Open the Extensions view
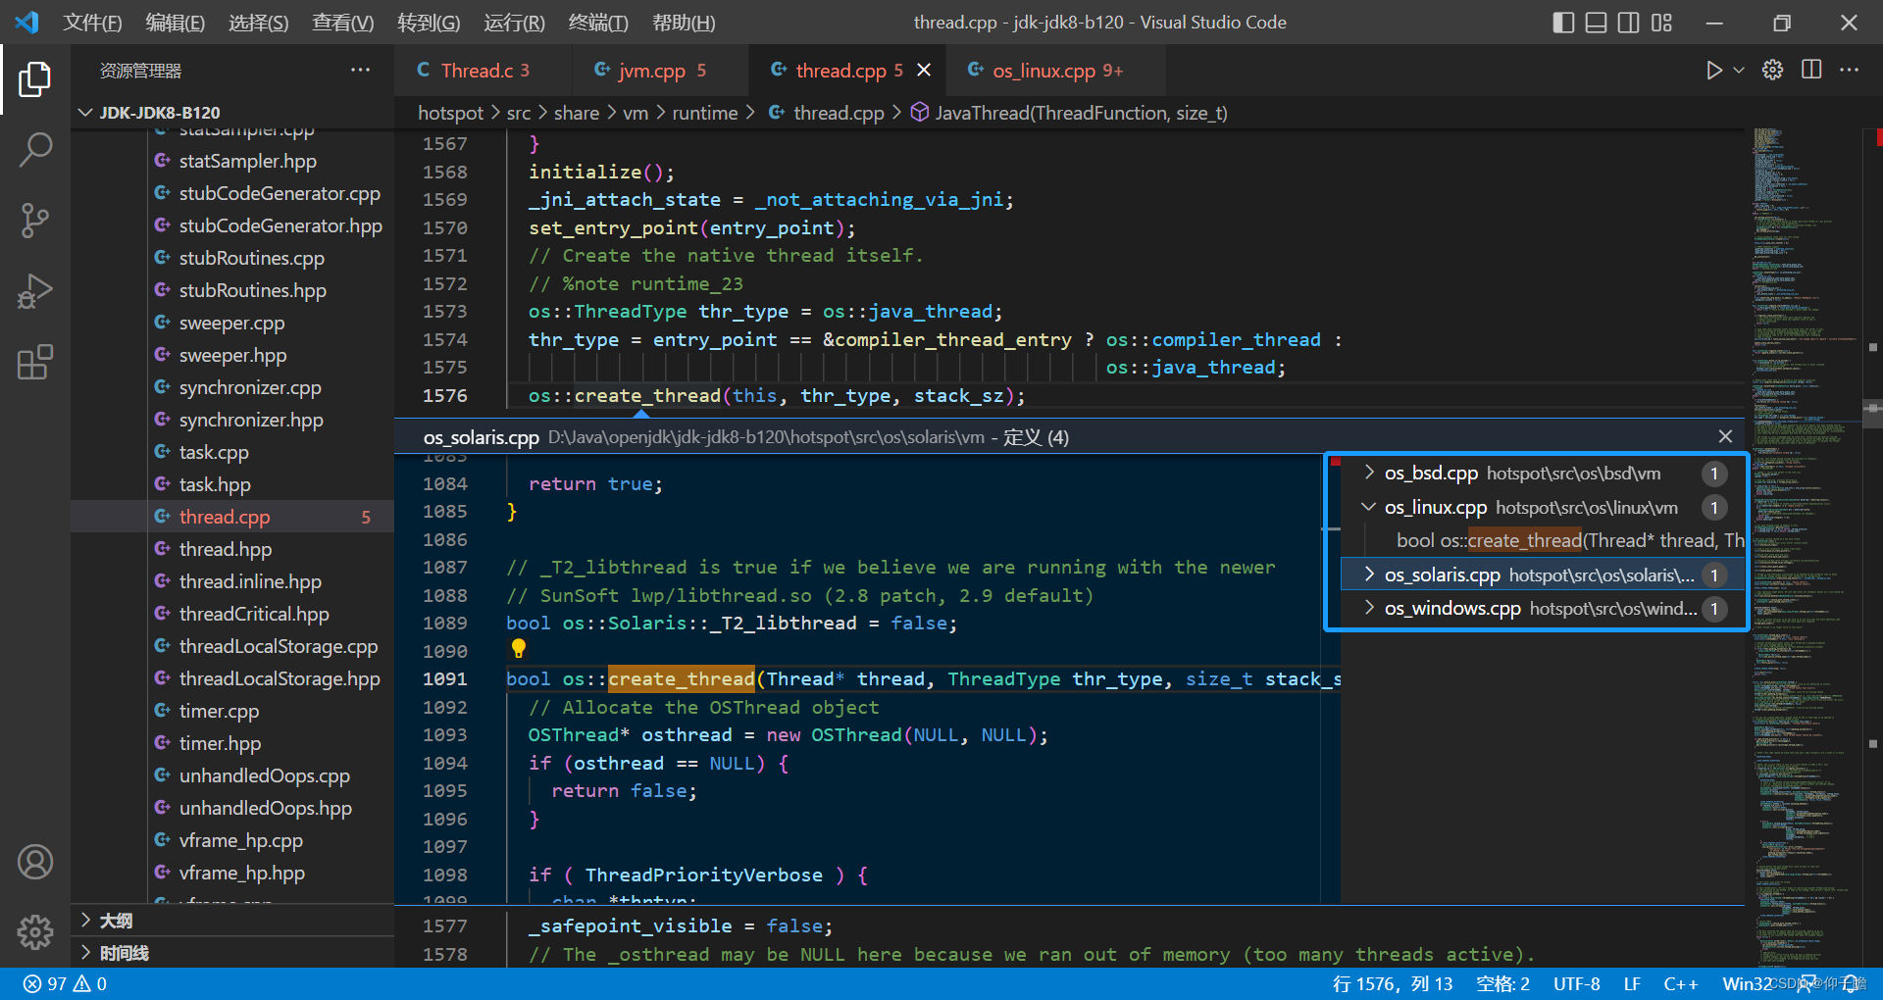Image resolution: width=1883 pixels, height=1000 pixels. 35,362
